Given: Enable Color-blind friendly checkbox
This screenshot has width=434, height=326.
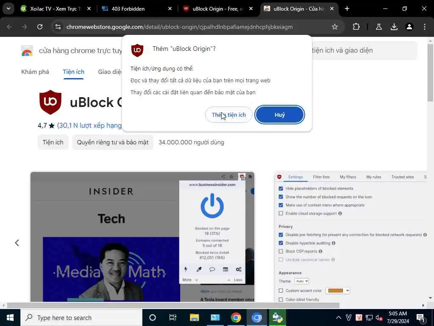Looking at the screenshot, I should 281,300.
